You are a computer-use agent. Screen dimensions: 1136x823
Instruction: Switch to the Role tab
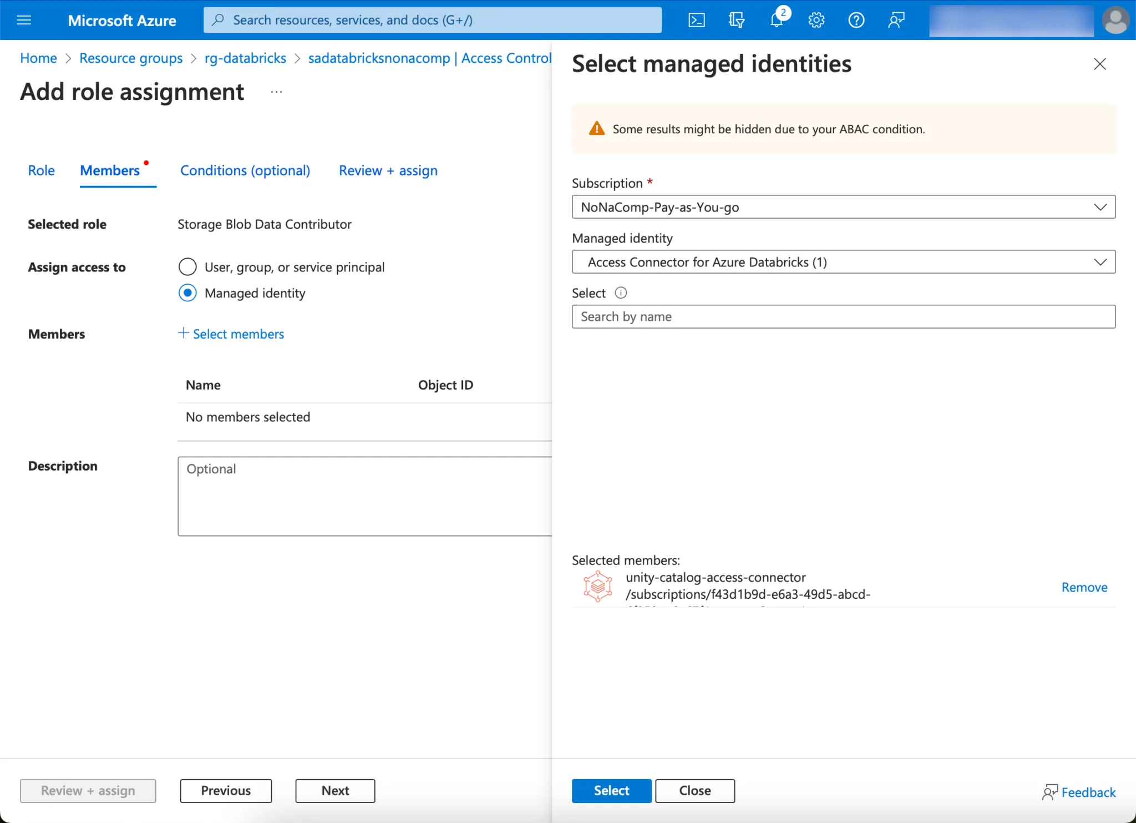click(x=41, y=170)
